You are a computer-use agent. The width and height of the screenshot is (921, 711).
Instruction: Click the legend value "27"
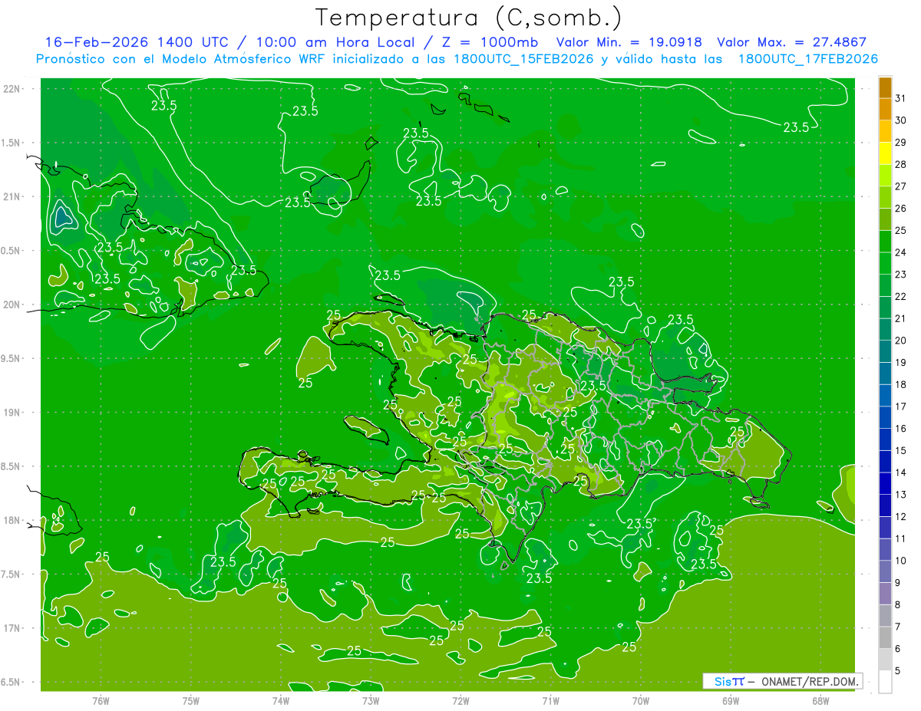901,186
